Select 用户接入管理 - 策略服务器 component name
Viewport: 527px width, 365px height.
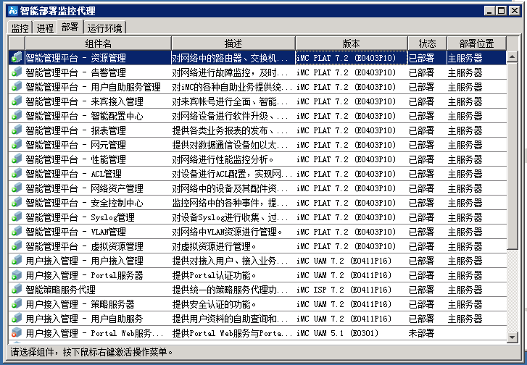click(80, 304)
